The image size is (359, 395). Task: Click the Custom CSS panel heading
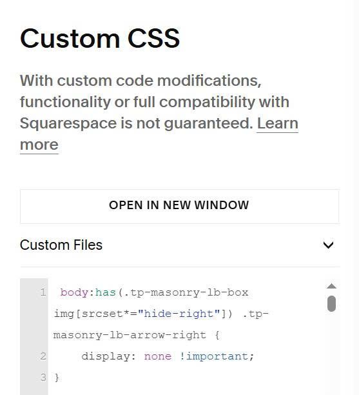pos(100,38)
